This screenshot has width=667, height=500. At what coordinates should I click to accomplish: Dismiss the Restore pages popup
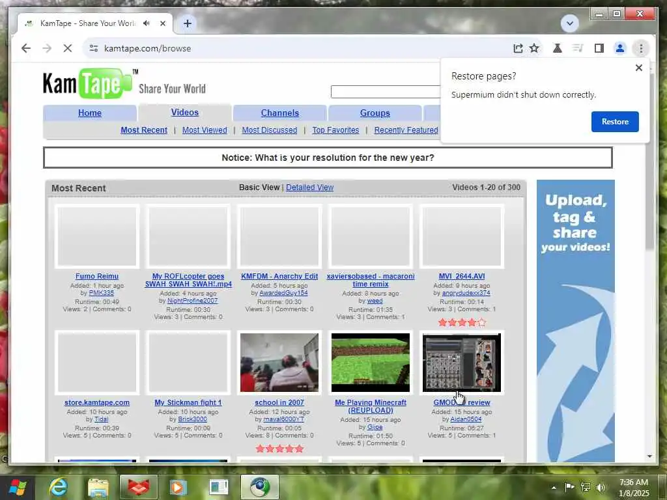(x=638, y=68)
